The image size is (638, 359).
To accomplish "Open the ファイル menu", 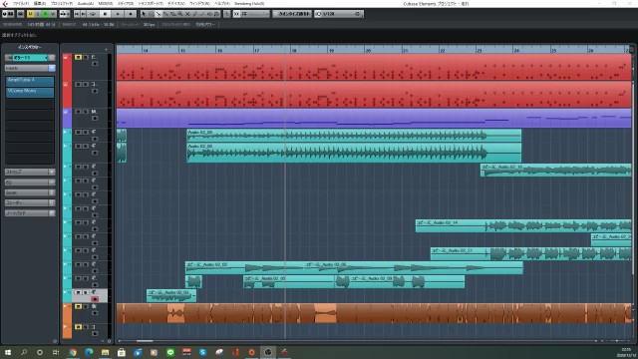I will click(20, 4).
